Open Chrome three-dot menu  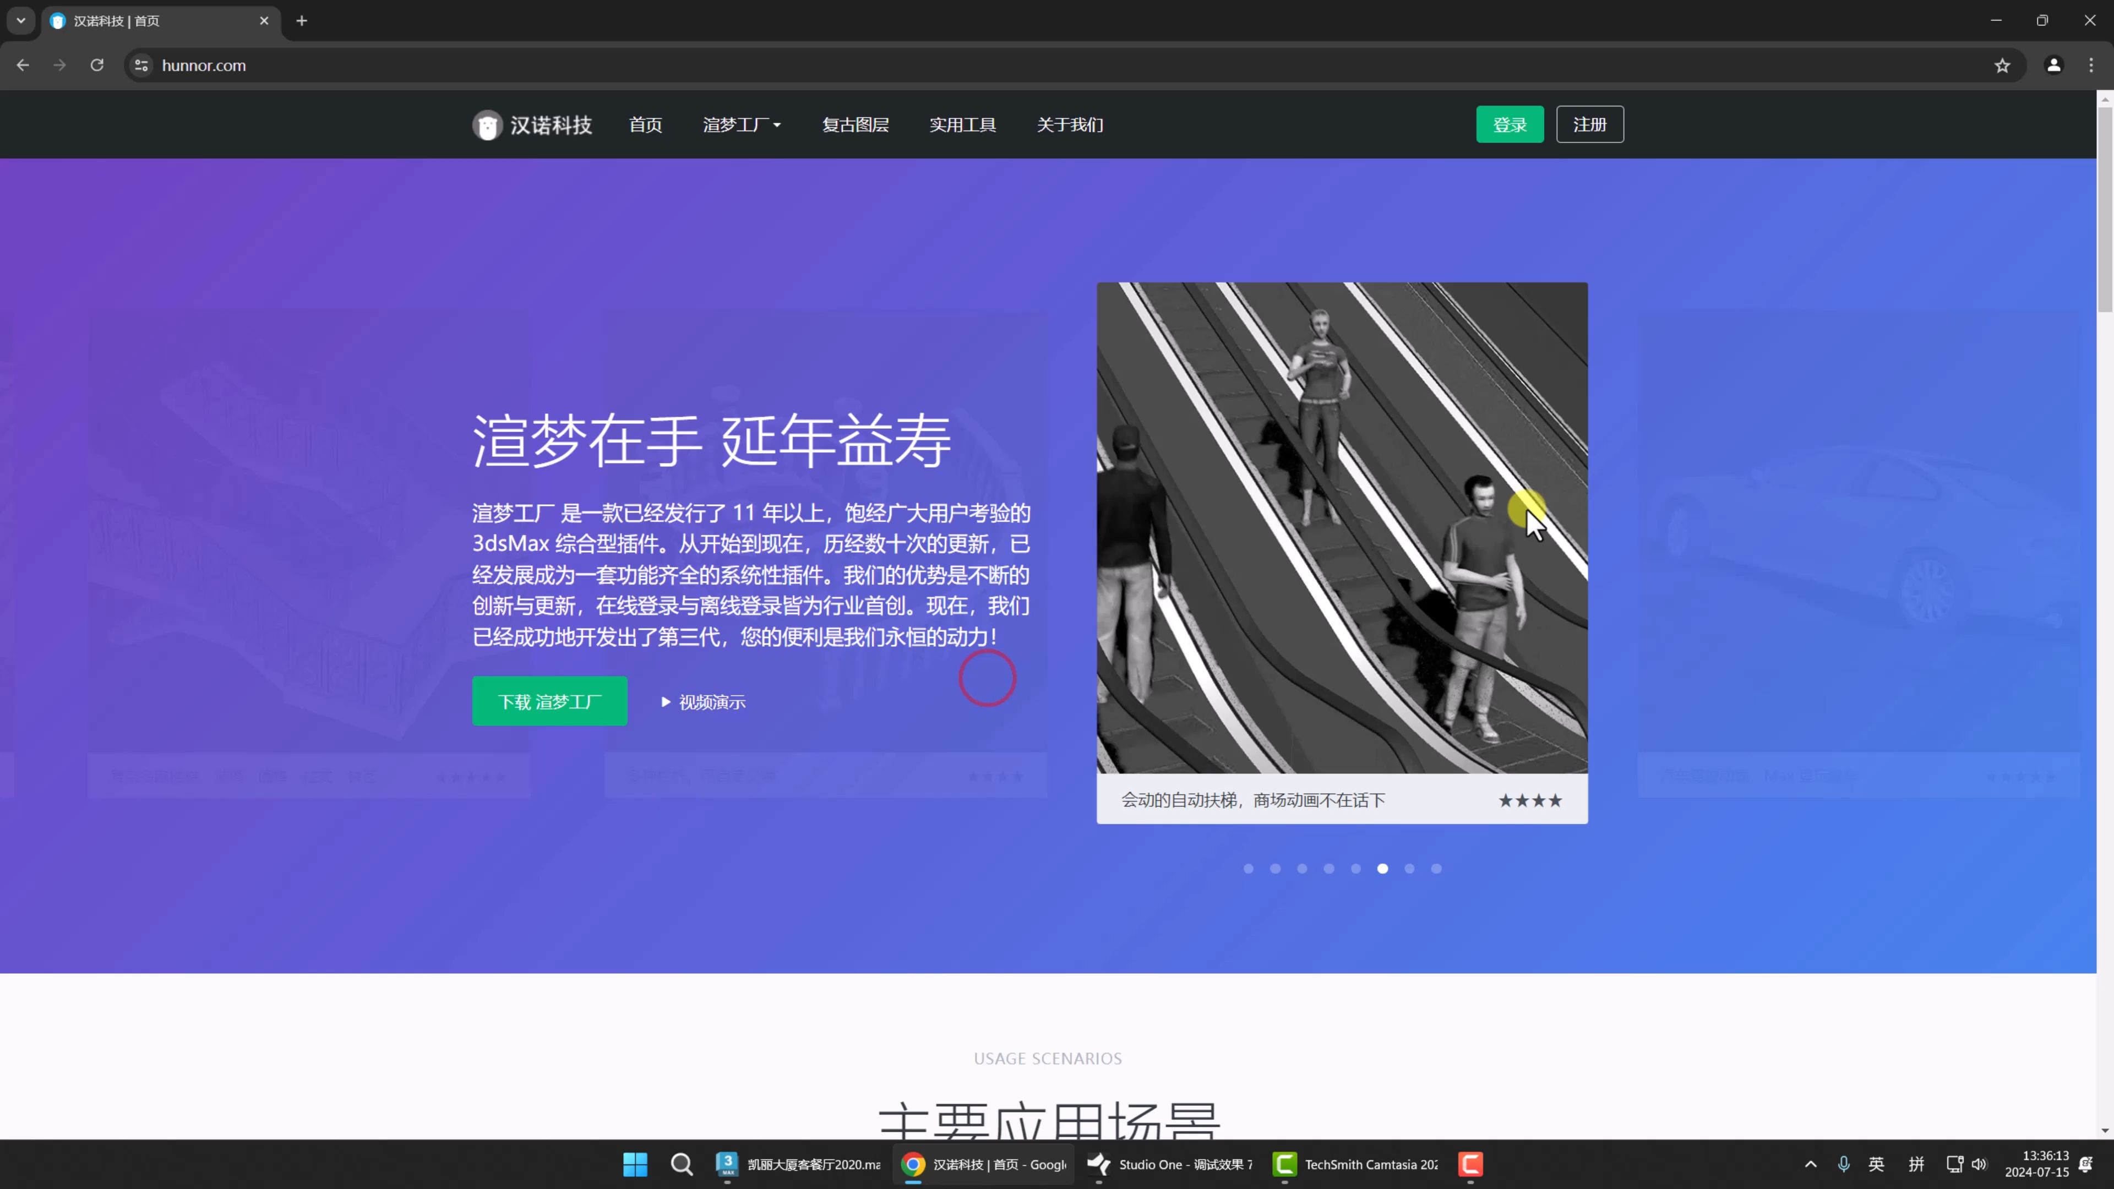[2090, 65]
